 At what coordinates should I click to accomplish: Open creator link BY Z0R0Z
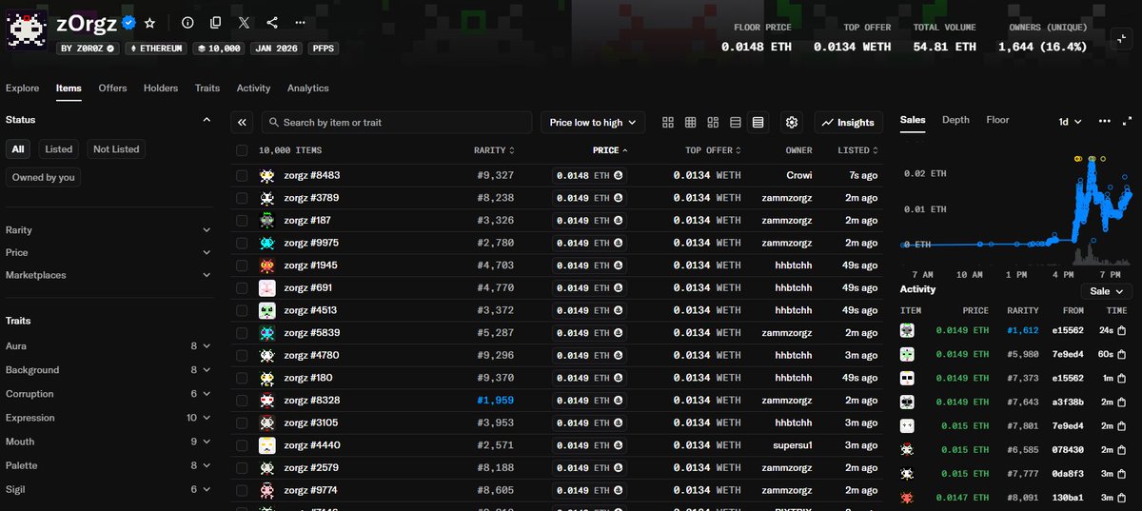(88, 48)
